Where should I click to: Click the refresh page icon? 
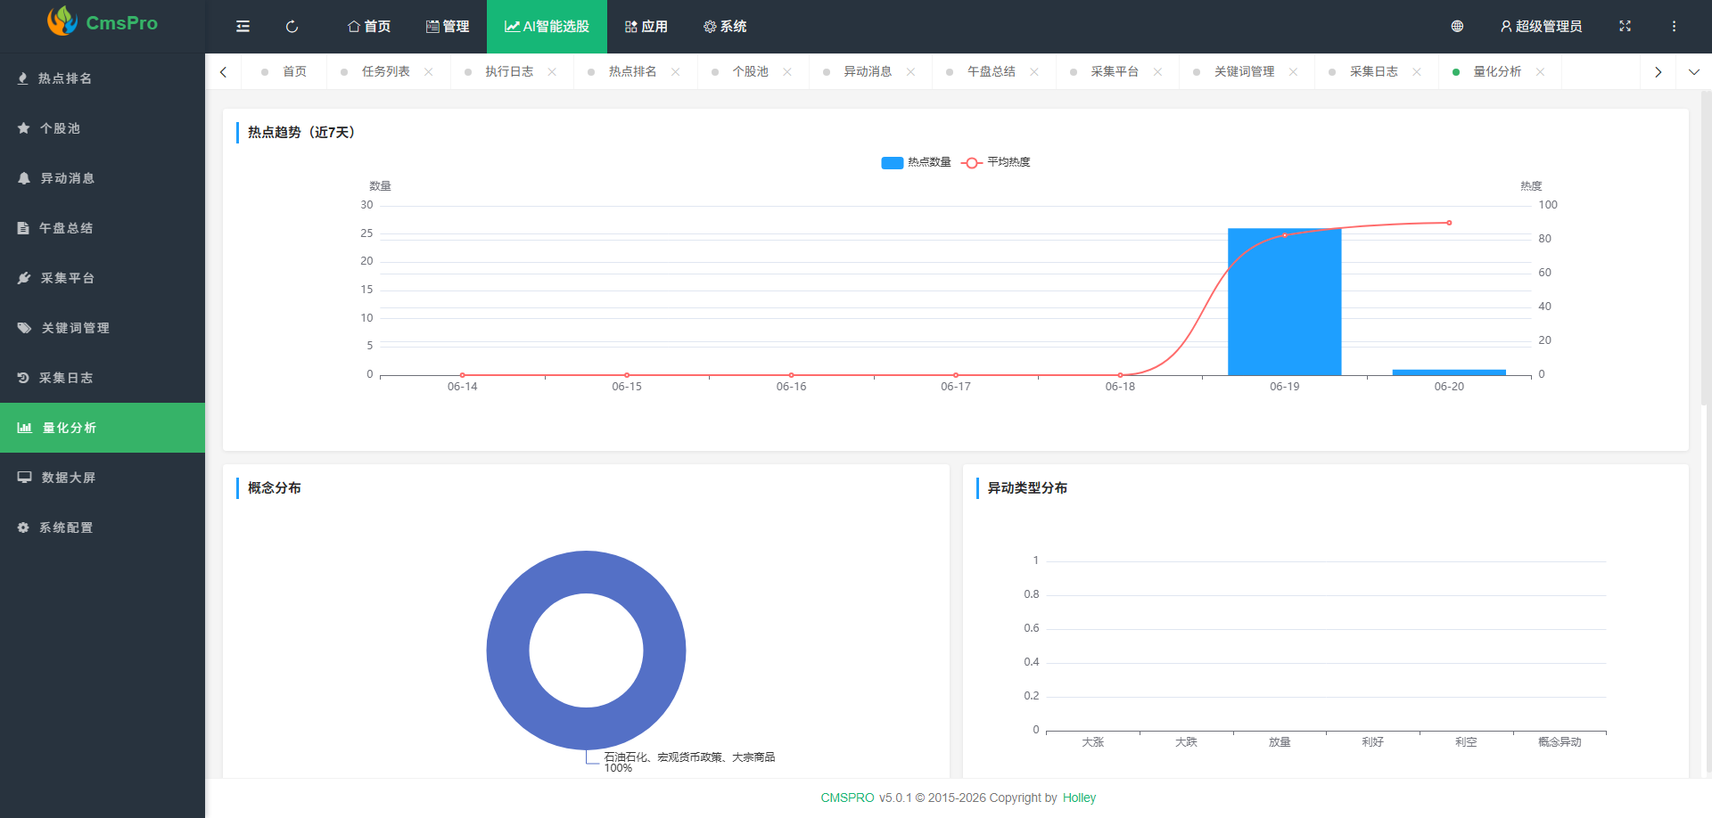(x=292, y=27)
